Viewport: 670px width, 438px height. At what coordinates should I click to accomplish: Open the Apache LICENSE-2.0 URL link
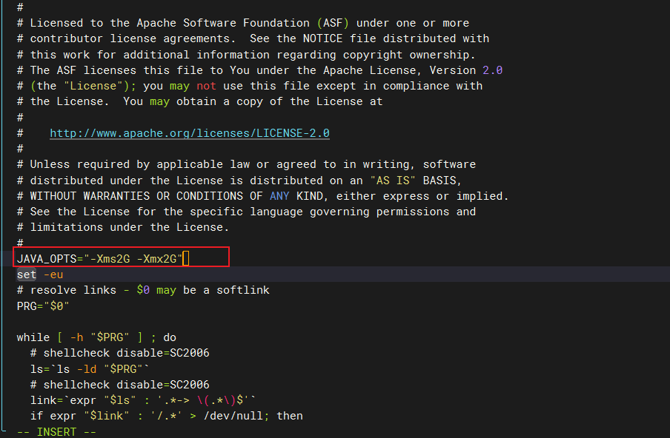[x=189, y=133]
